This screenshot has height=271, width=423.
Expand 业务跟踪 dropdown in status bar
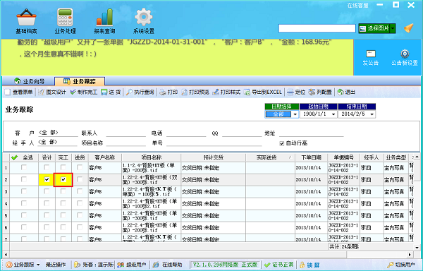38,265
